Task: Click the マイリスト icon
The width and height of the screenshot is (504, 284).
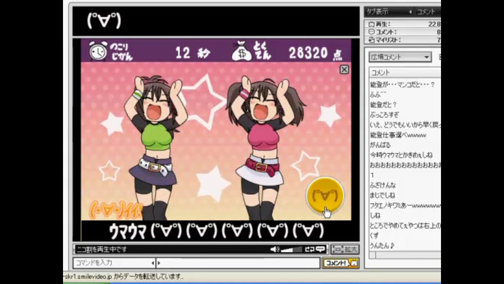Action: [x=372, y=40]
